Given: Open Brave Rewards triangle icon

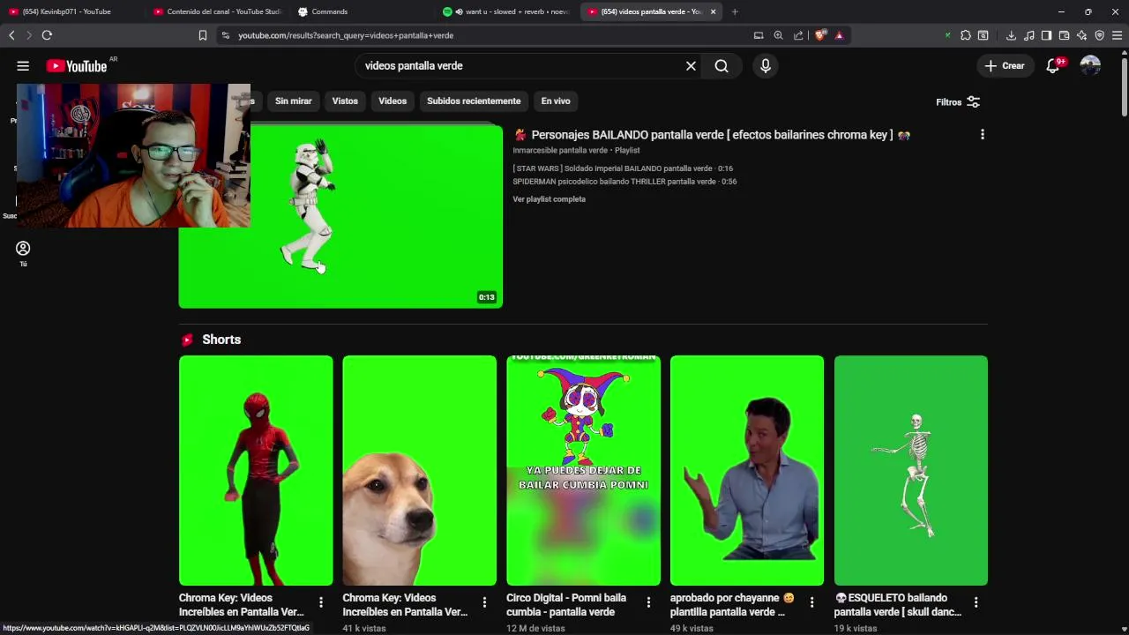Looking at the screenshot, I should point(839,35).
